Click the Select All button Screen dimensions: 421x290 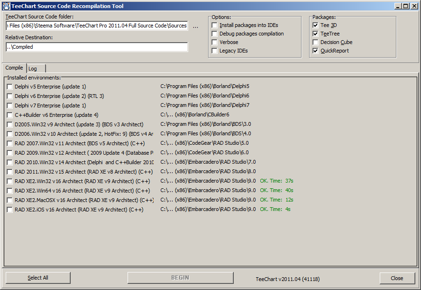(38, 278)
